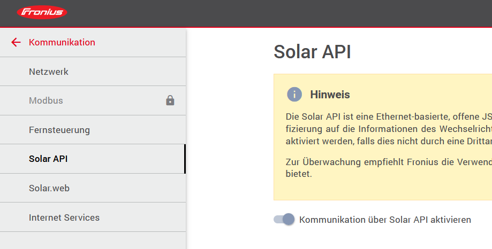Viewport: 492px width, 249px height.
Task: Click the black active marker beside Solar API
Action: (x=185, y=159)
